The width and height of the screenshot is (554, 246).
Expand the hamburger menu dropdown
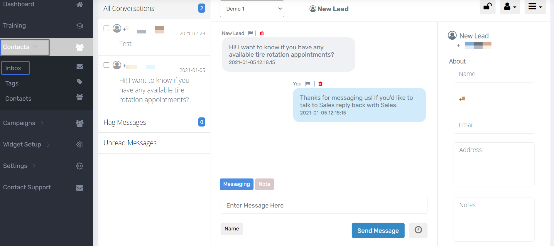535,6
